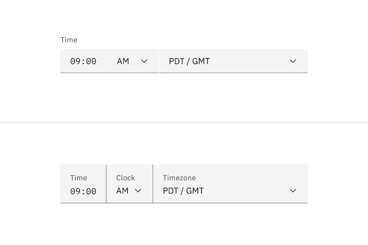Open the Clock dropdown showing AM

129,191
